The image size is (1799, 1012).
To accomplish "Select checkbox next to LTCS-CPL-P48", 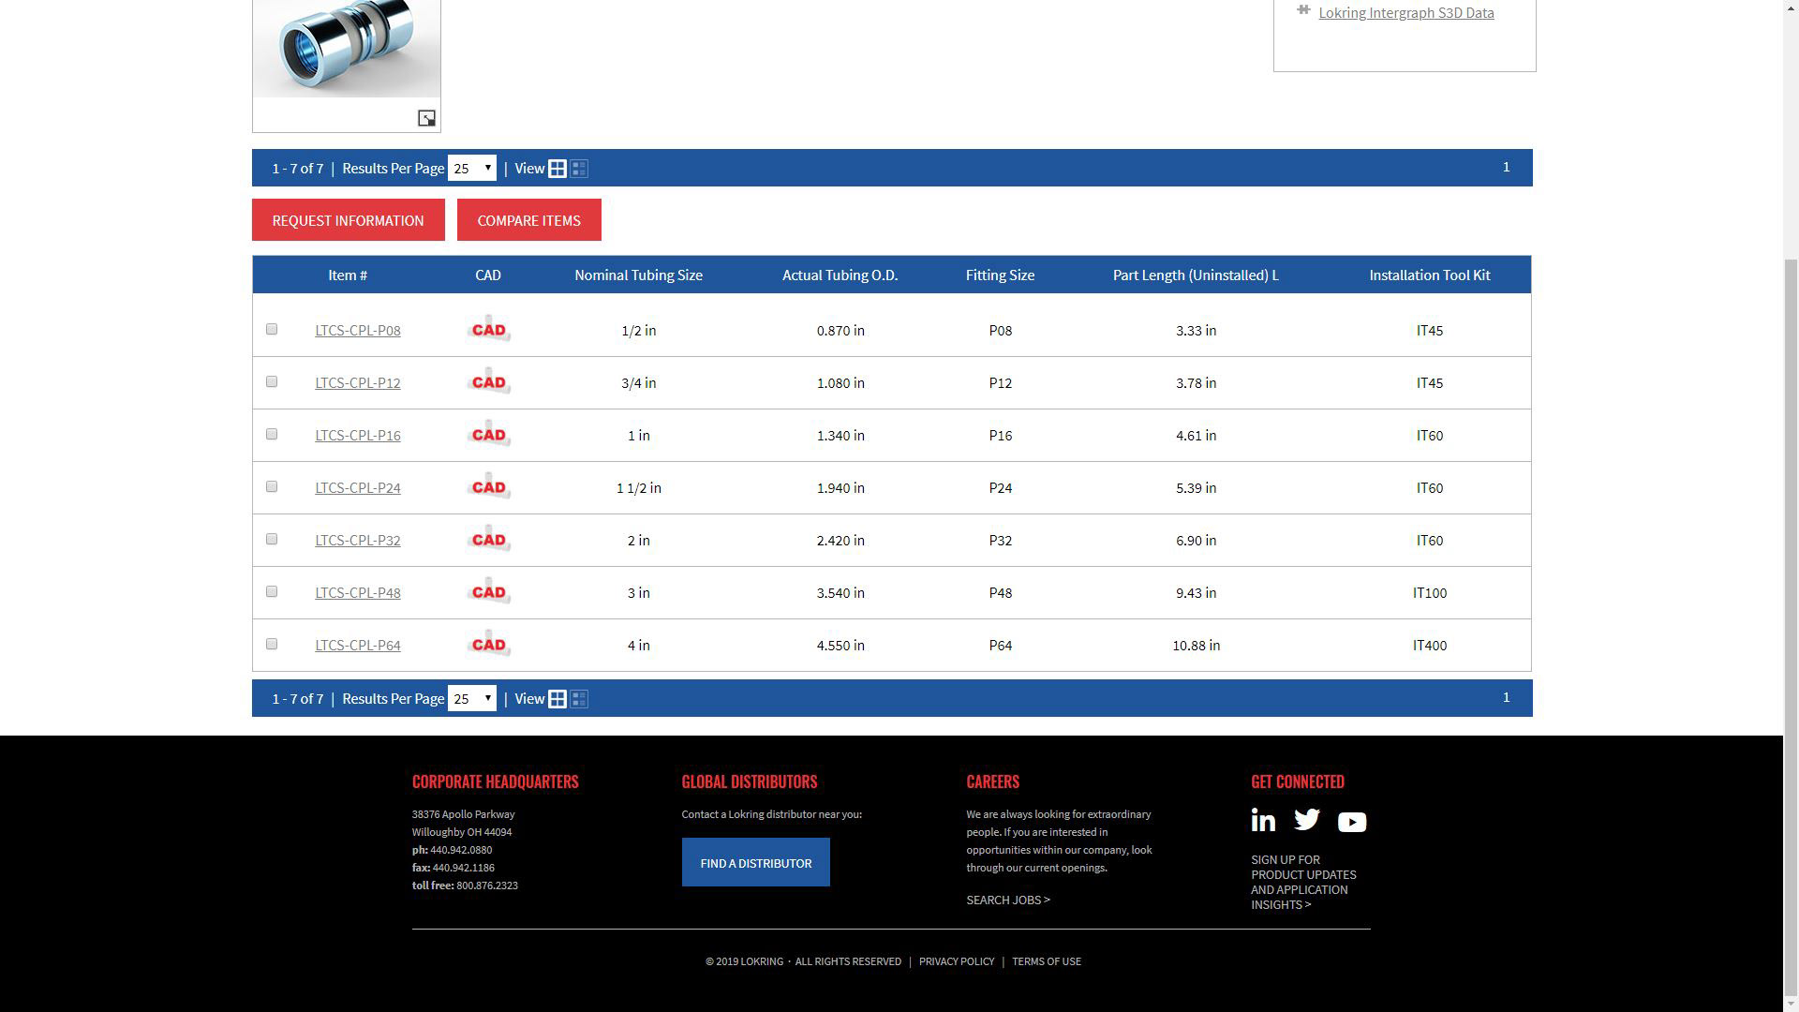I will pos(272,592).
